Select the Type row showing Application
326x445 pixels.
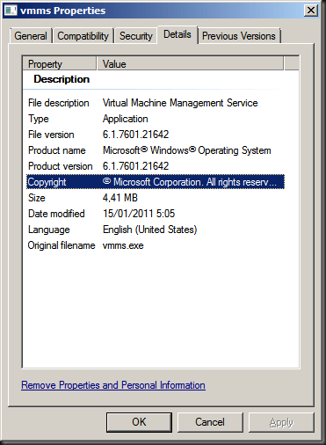coord(156,119)
